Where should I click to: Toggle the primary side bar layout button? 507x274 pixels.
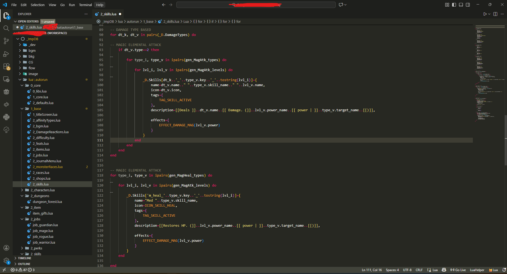click(x=454, y=5)
